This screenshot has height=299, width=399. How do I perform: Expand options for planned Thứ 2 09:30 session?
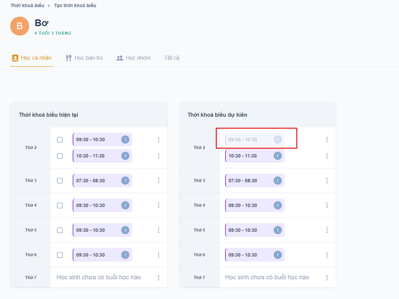(327, 139)
